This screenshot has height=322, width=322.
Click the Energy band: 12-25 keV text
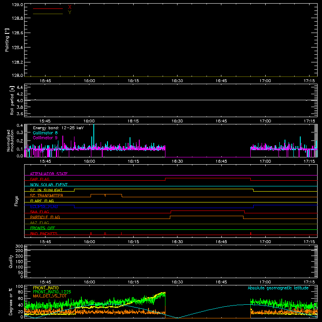(x=58, y=128)
